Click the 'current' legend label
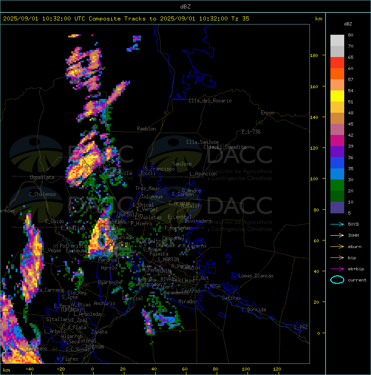The width and height of the screenshot is (371, 375). 357,280
